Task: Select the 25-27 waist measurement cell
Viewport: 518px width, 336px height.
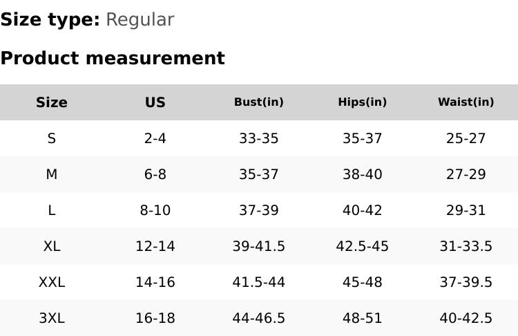Action: point(466,138)
